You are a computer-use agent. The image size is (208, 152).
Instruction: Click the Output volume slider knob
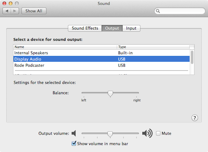click(x=110, y=134)
